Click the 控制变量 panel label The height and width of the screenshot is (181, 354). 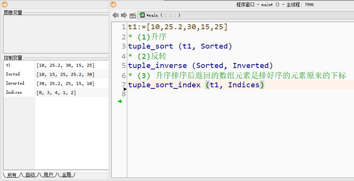(13, 58)
